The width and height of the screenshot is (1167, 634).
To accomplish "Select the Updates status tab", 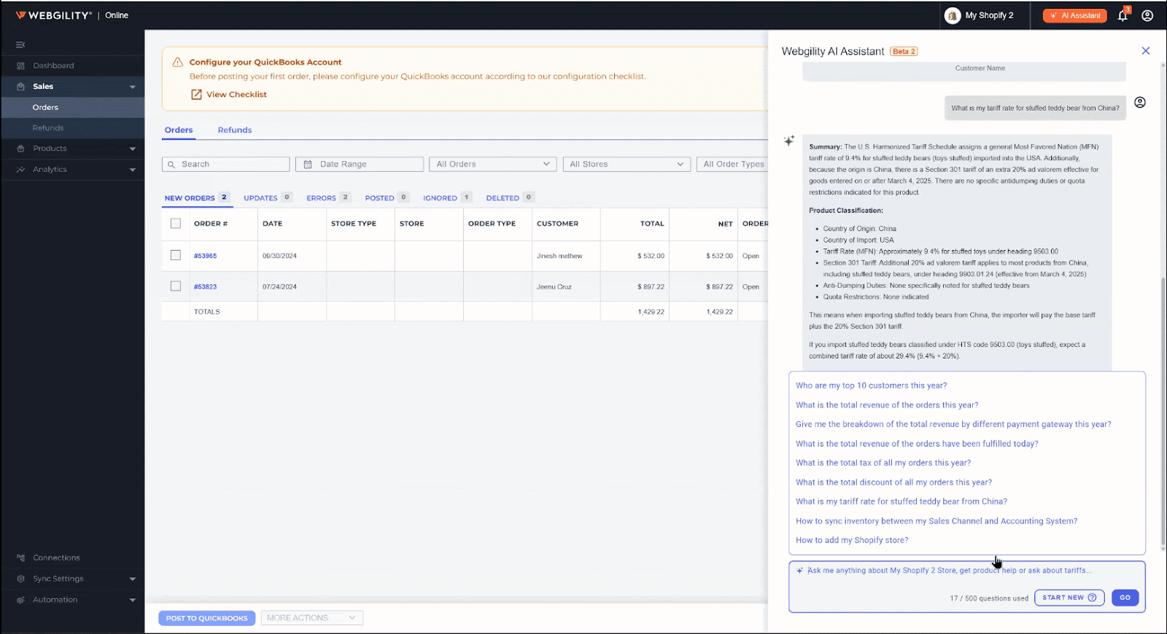I will [268, 197].
